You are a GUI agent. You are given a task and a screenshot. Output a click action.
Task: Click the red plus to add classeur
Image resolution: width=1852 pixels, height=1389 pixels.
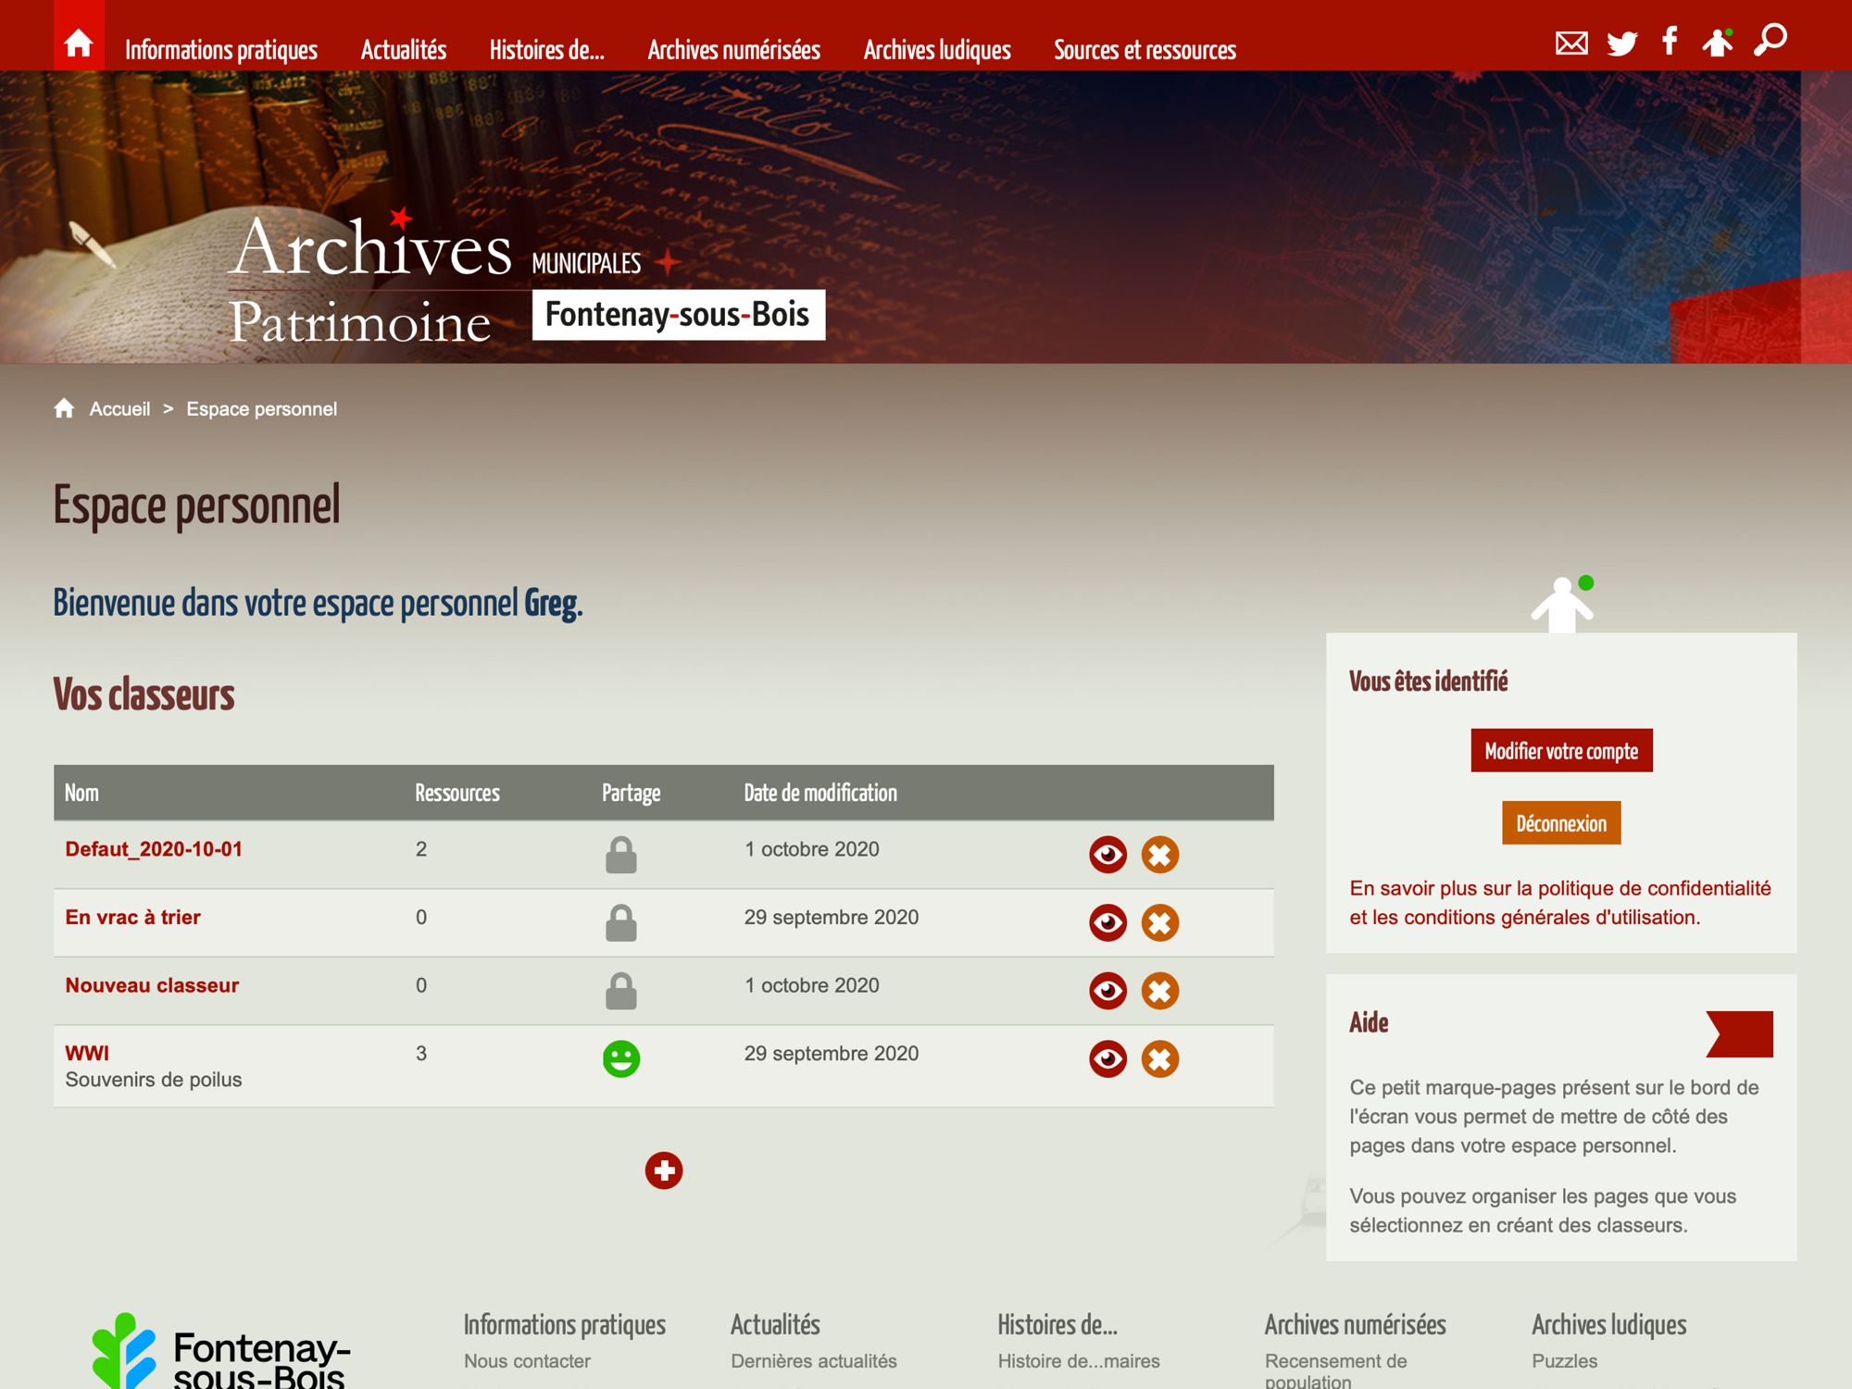[664, 1170]
